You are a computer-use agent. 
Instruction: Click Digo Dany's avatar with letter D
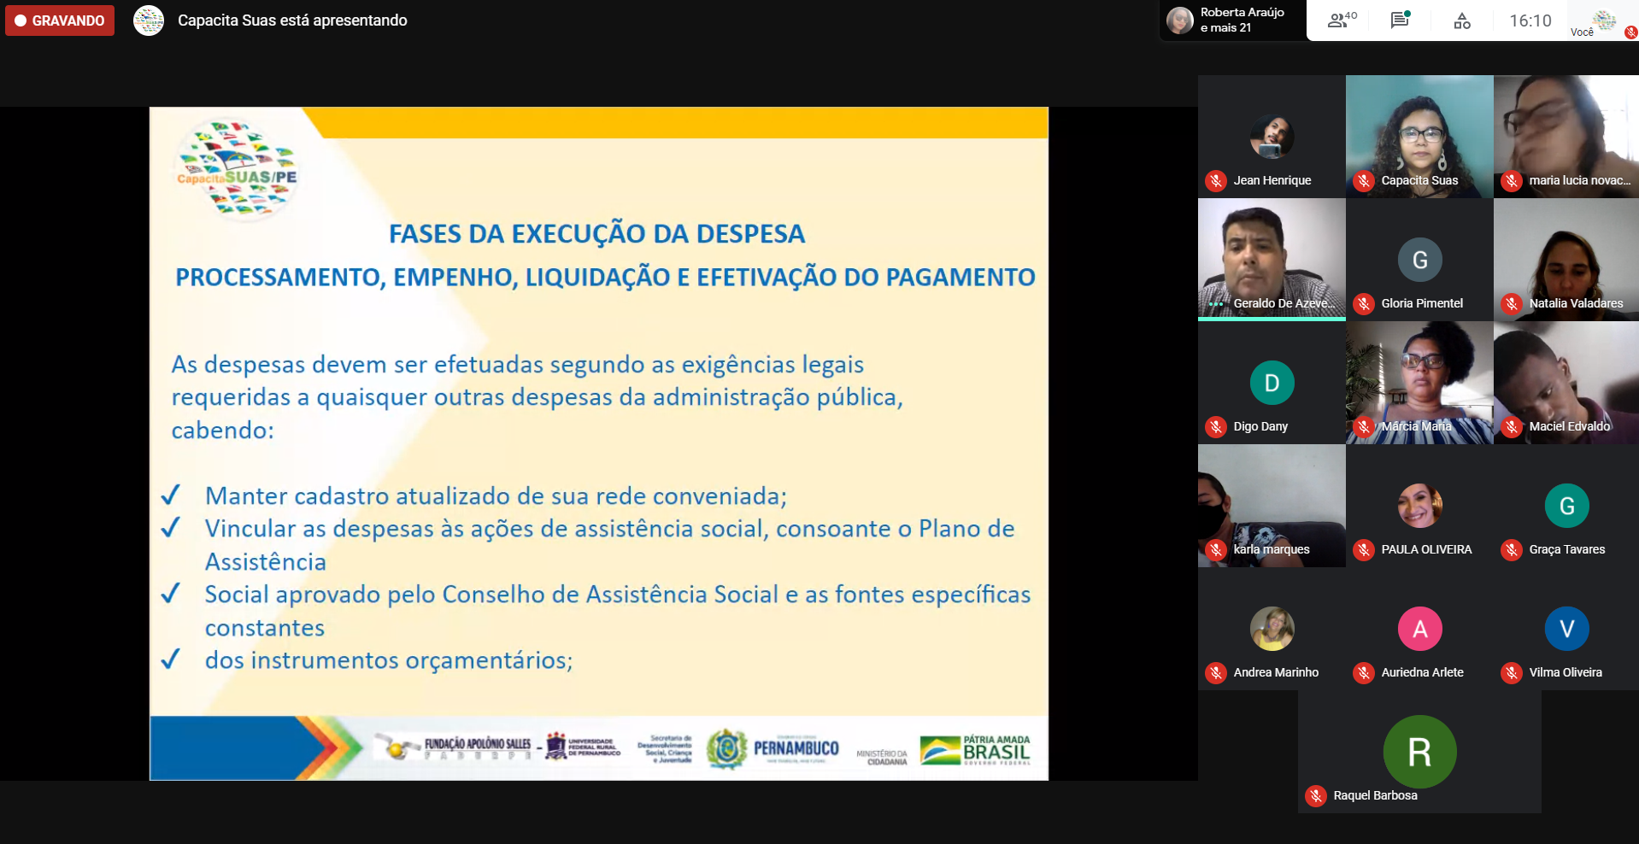tap(1272, 383)
